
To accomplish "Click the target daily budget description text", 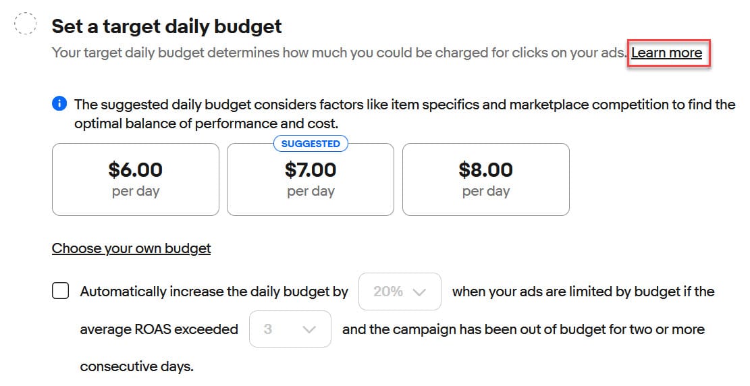I will point(339,53).
